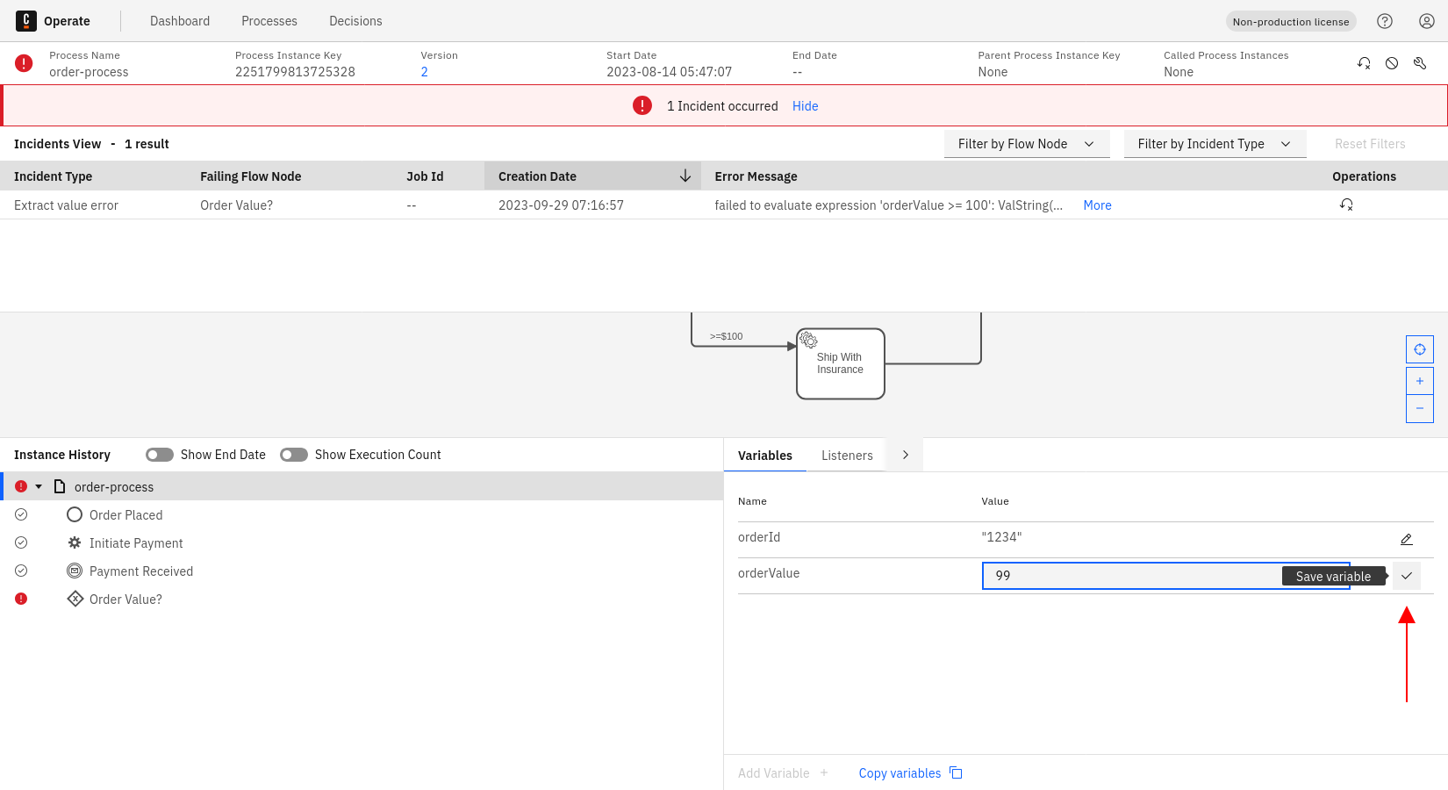Go to the Processes menu
The image size is (1448, 790).
click(269, 21)
